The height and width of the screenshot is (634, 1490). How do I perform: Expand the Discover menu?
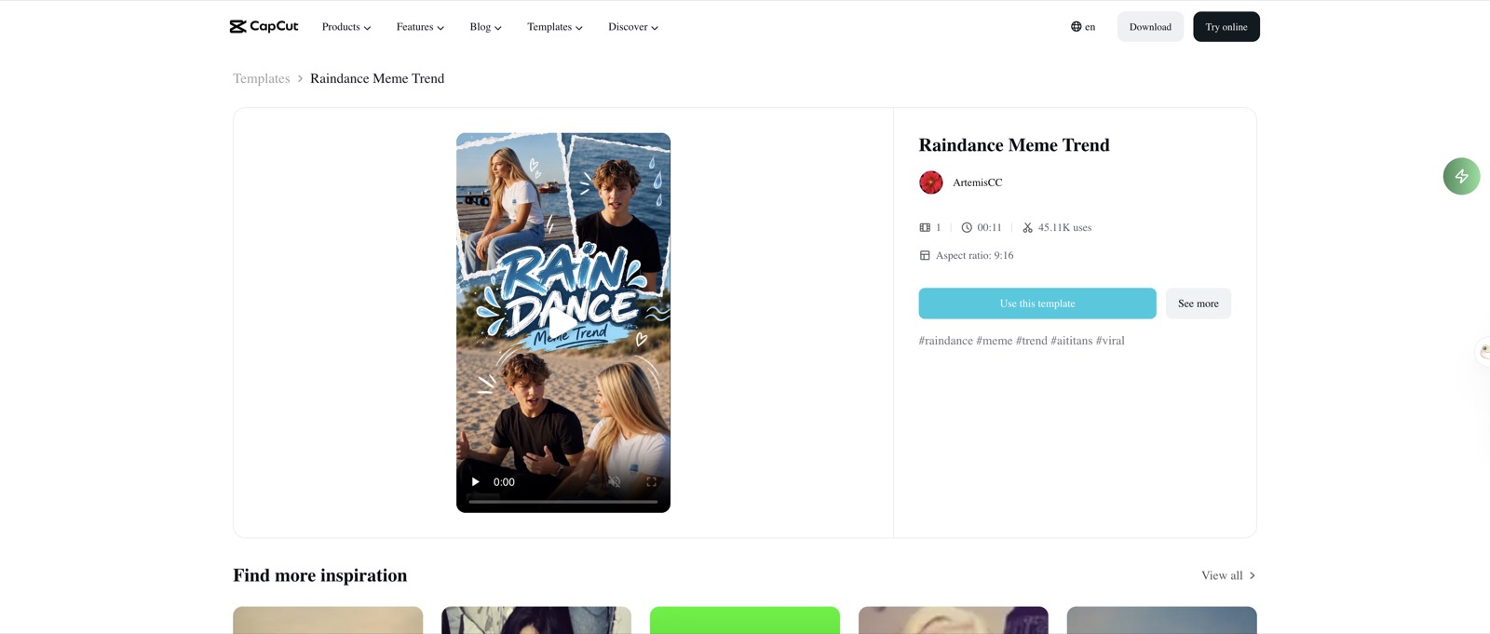[633, 27]
